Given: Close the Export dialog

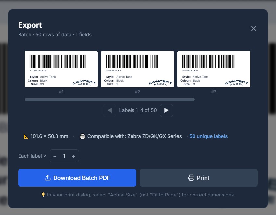Looking at the screenshot, I should coord(254,28).
